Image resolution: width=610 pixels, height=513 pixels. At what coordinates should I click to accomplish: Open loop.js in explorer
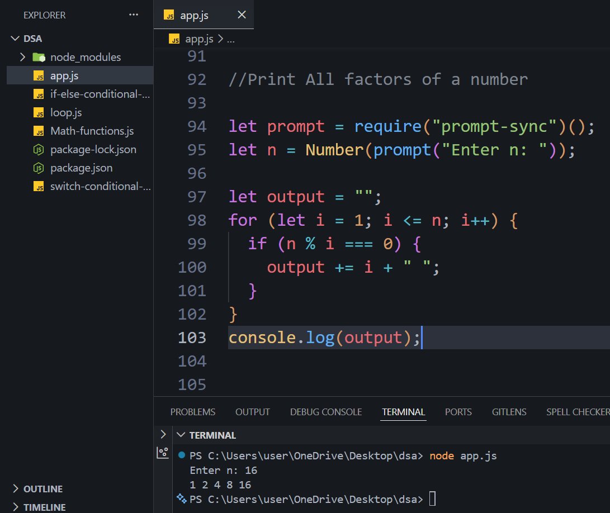[x=80, y=113]
